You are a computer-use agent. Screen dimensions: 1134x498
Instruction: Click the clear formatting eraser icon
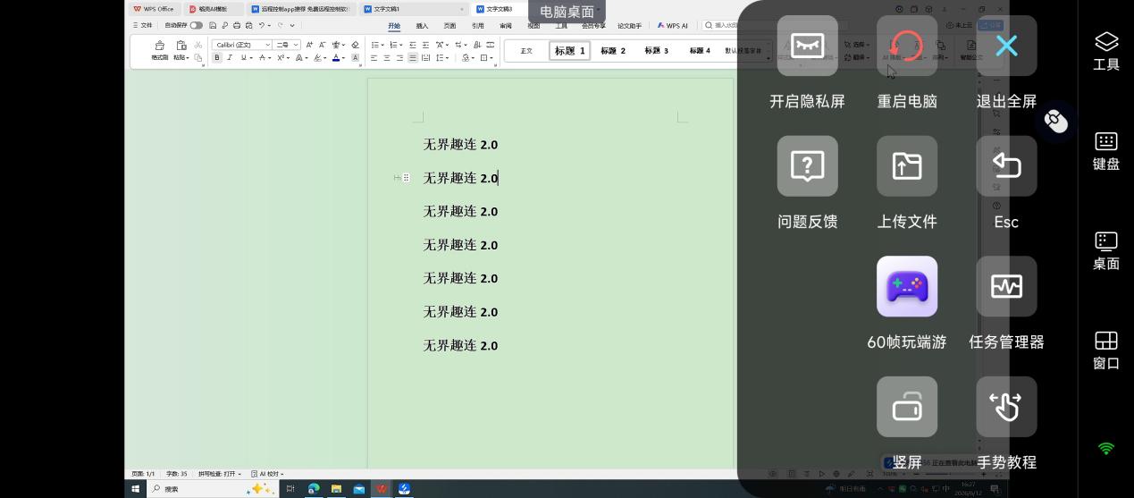(355, 45)
